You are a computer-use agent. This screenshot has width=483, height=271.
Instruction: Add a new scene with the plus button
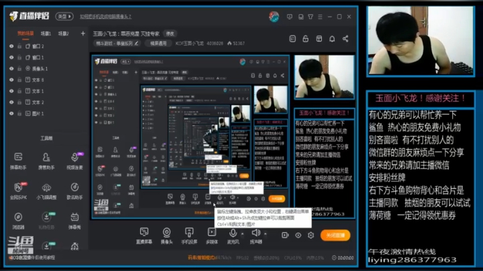[x=83, y=34]
